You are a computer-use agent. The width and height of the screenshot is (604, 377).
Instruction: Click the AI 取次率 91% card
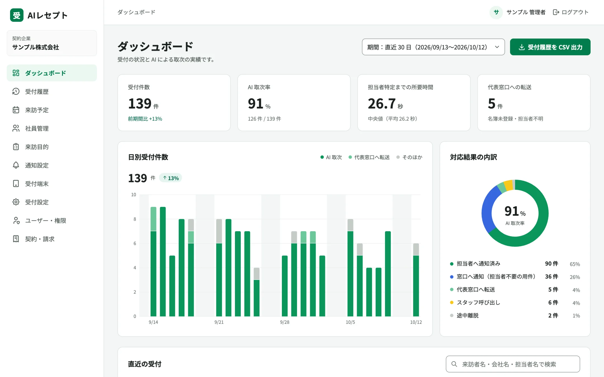tap(294, 102)
